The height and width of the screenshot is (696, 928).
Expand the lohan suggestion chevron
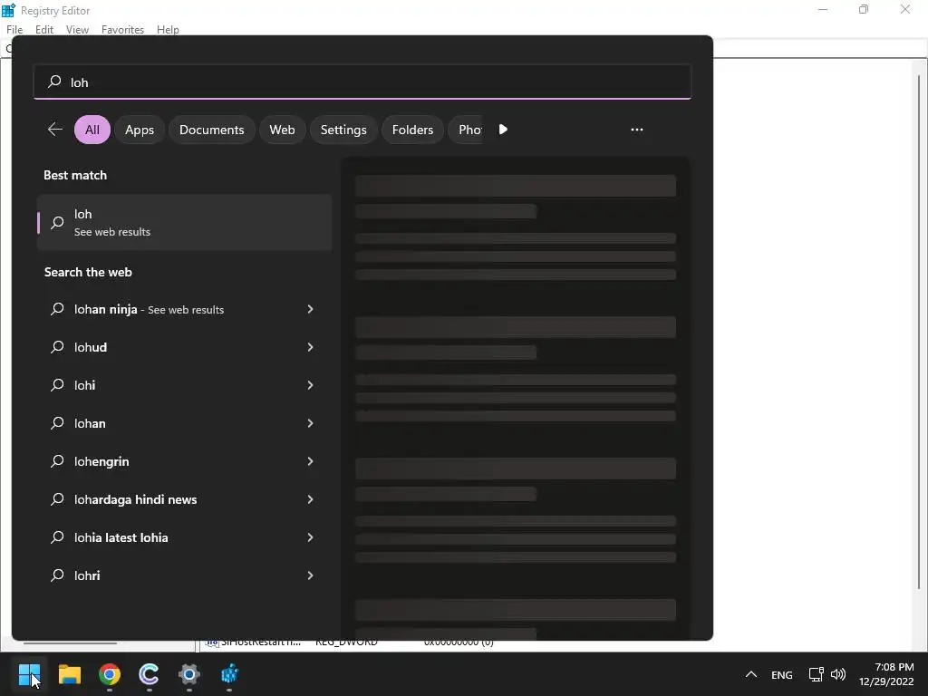[310, 422]
